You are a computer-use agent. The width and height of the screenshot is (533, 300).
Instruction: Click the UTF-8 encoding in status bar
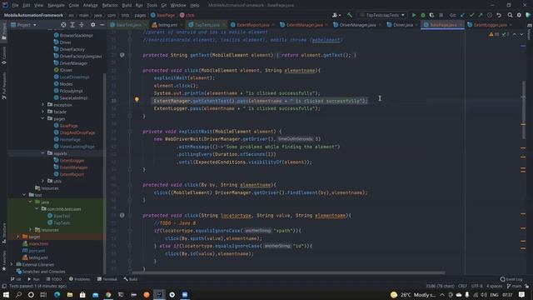477,286
